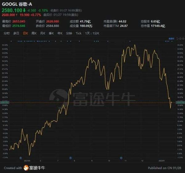The image size is (185, 173).
Task: Select the Tick chart tab
Action: pyautogui.click(x=79, y=33)
